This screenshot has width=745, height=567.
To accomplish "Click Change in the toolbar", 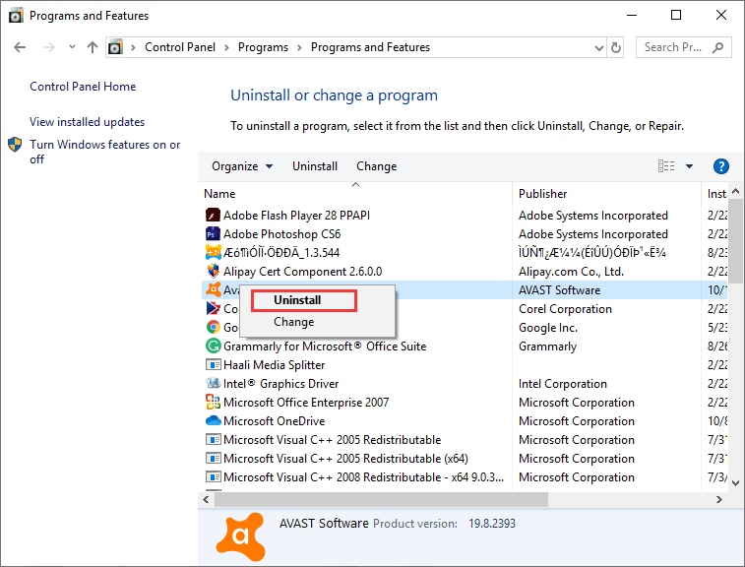I will coord(376,166).
